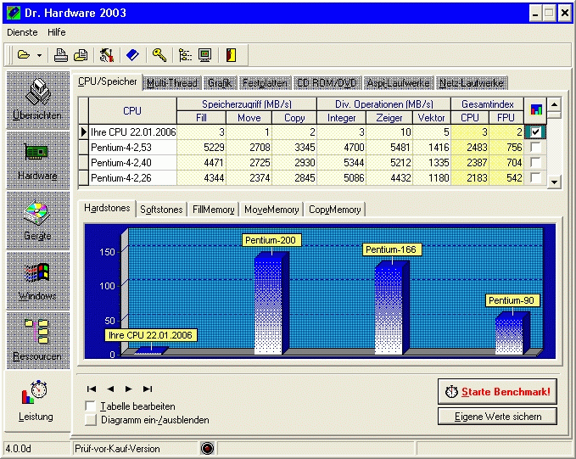Click the Vektor column header
Image resolution: width=576 pixels, height=459 pixels.
coord(432,118)
